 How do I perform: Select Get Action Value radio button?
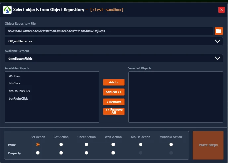click(x=61, y=145)
